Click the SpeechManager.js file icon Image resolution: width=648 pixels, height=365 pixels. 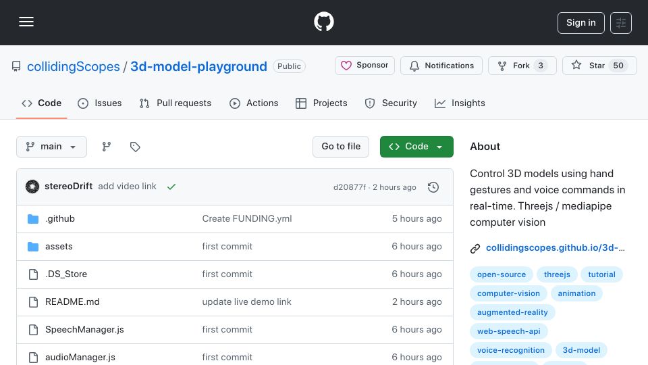(33, 330)
